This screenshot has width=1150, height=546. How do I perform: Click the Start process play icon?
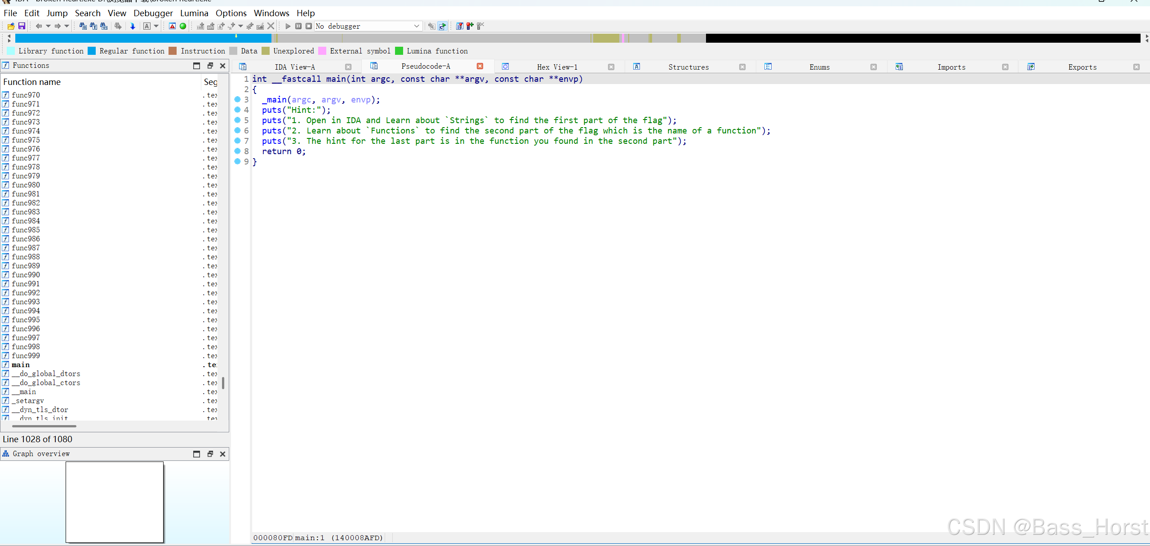[x=288, y=26]
